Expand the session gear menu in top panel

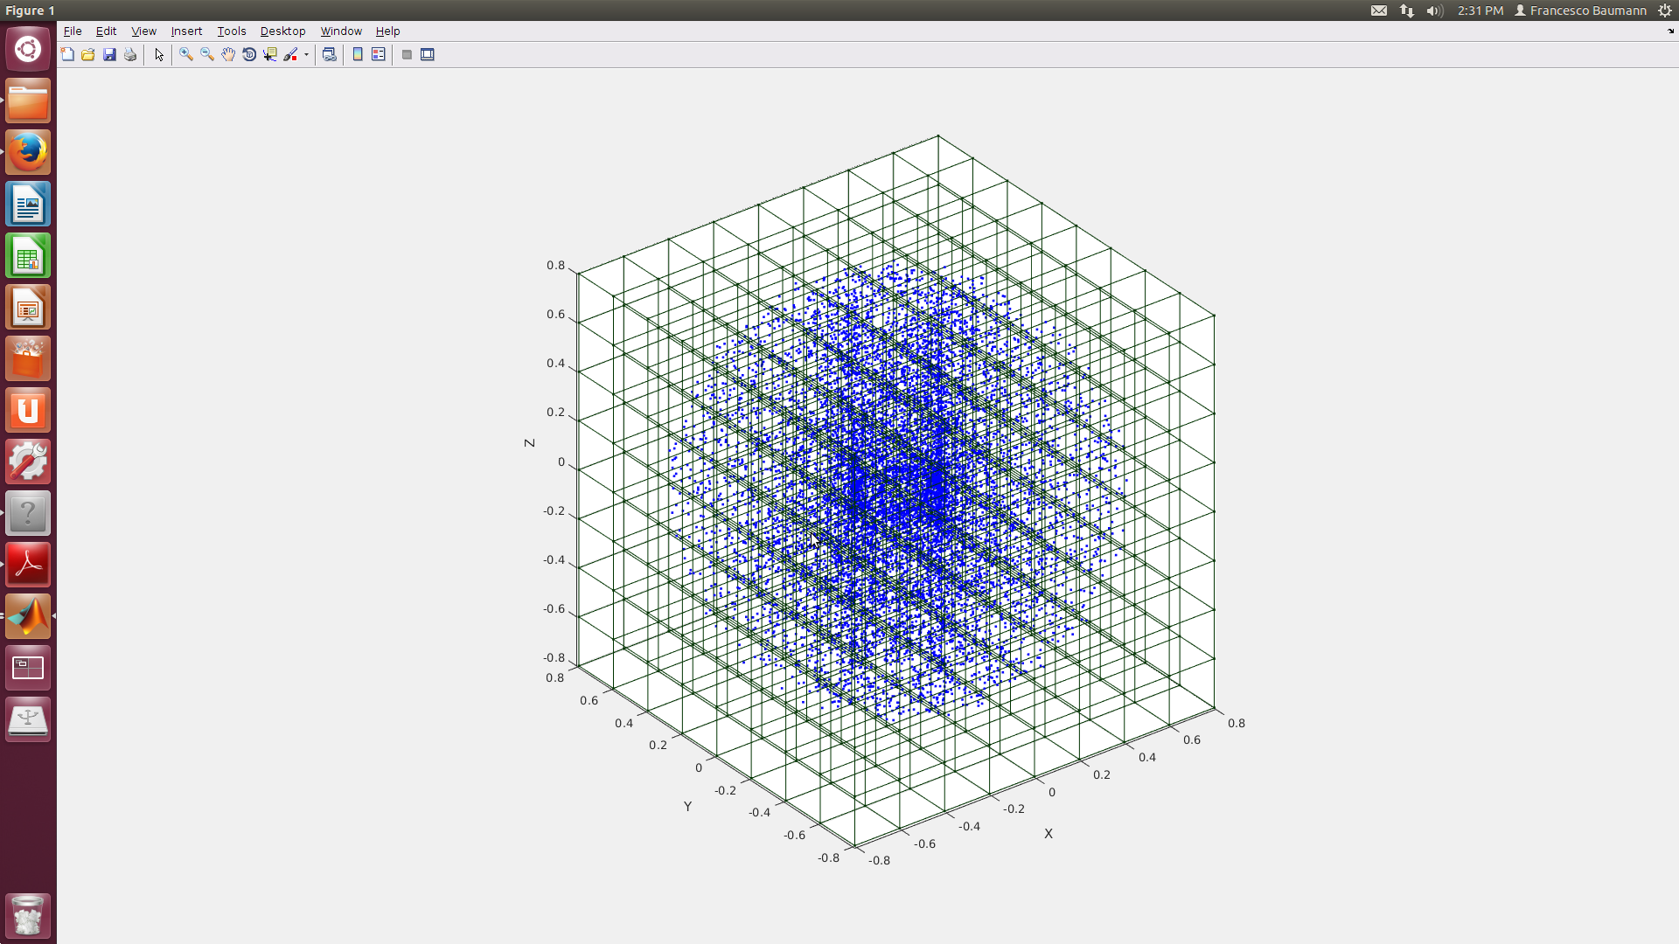pyautogui.click(x=1665, y=10)
